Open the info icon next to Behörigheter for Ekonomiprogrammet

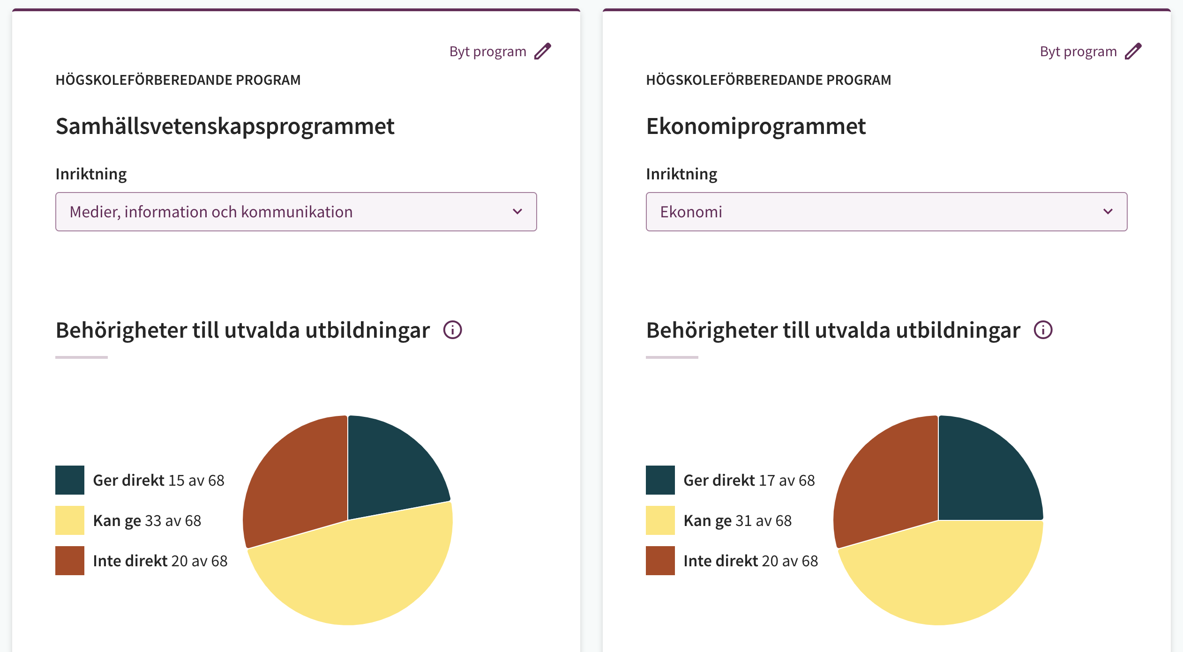[x=1042, y=330]
